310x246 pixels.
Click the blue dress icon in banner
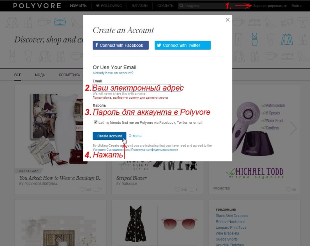coord(255,39)
